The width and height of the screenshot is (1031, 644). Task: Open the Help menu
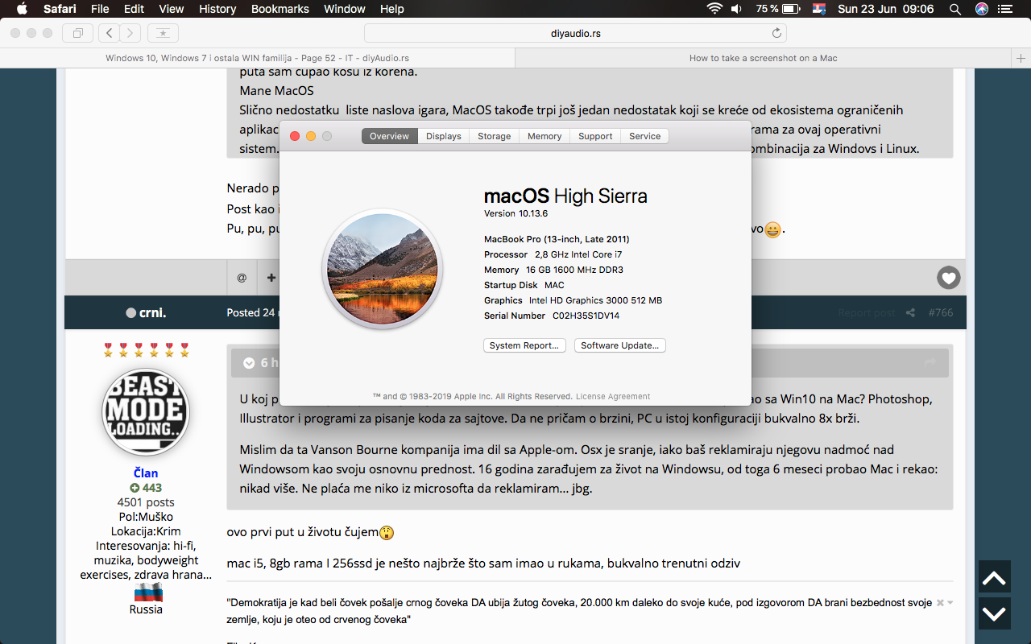click(392, 9)
